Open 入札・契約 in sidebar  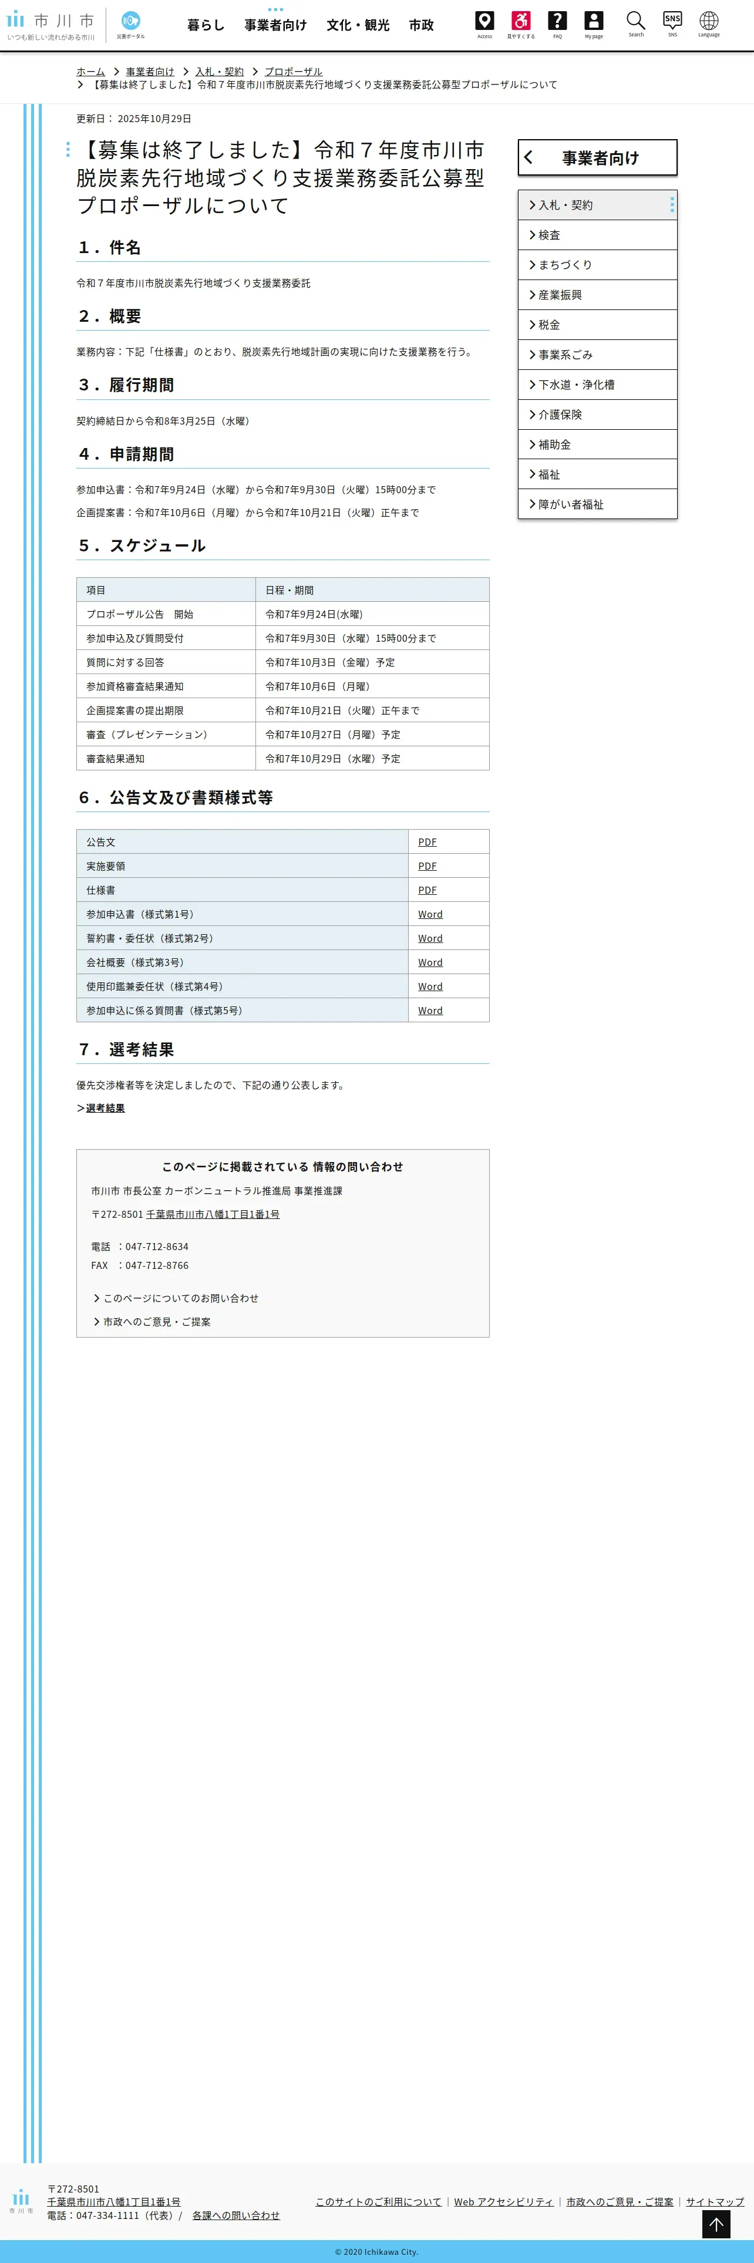click(598, 205)
